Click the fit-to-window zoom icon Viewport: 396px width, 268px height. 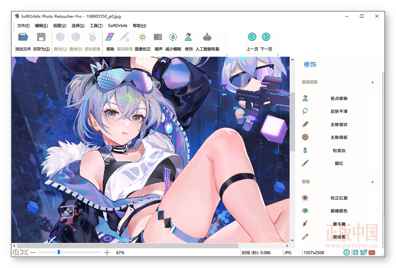click(x=24, y=253)
